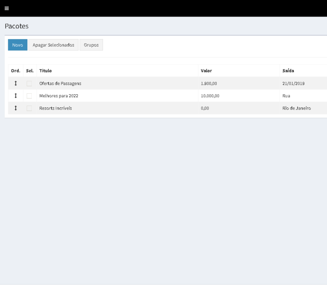Open the hamburger sidebar menu

[7, 8]
